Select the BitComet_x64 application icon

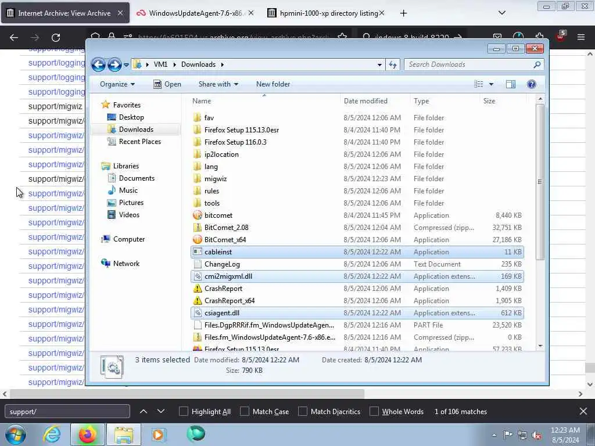click(x=198, y=240)
